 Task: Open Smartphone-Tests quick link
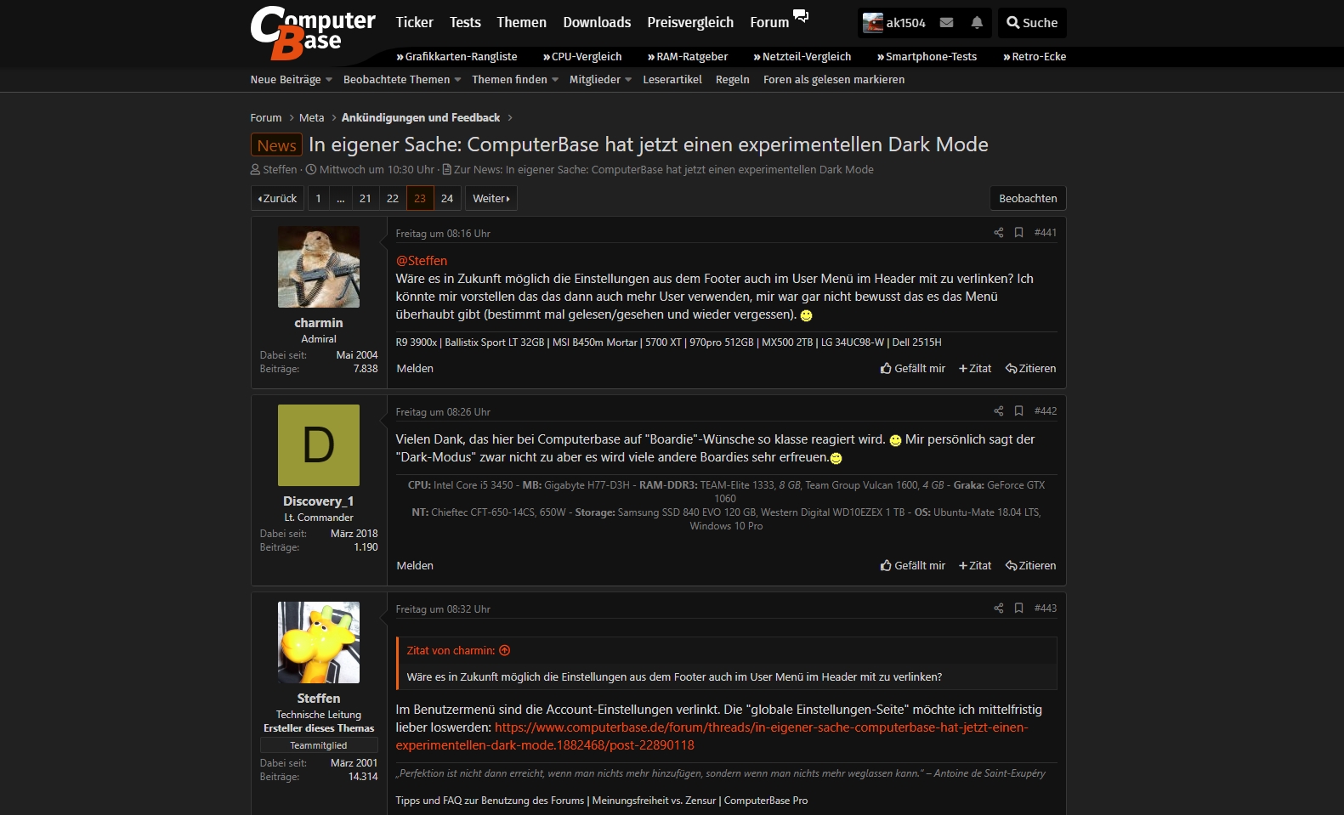pyautogui.click(x=927, y=57)
